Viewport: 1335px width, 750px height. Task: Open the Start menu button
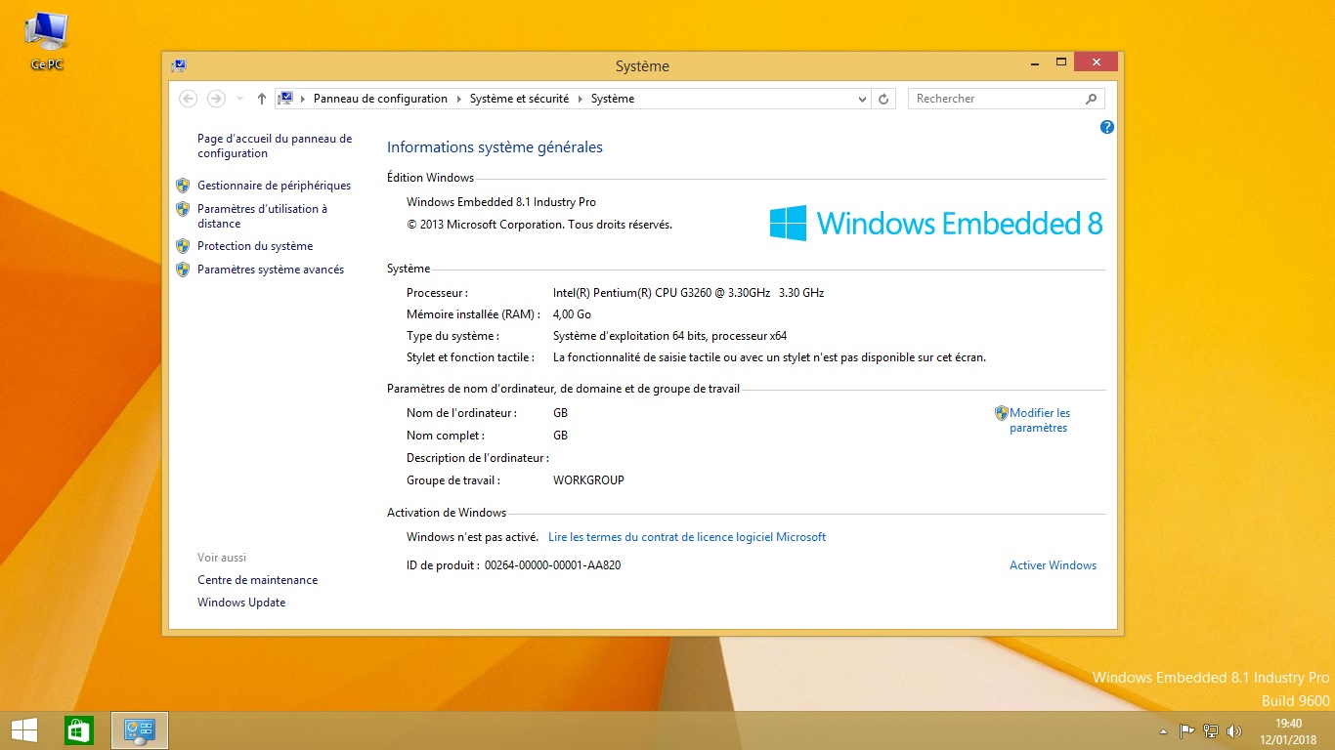tap(24, 730)
